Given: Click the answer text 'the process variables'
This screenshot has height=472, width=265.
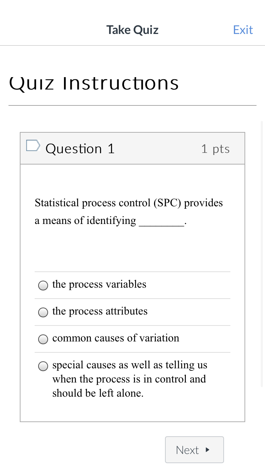Looking at the screenshot, I should 99,284.
